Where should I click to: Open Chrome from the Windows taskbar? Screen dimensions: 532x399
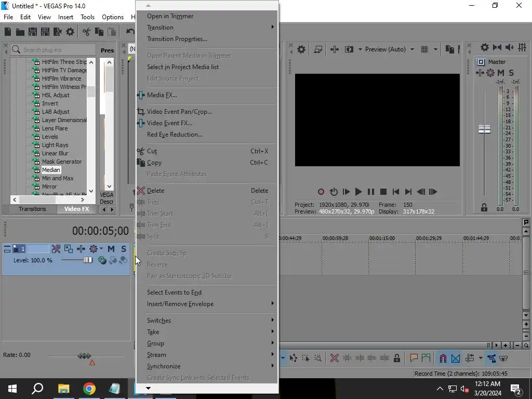coord(89,389)
